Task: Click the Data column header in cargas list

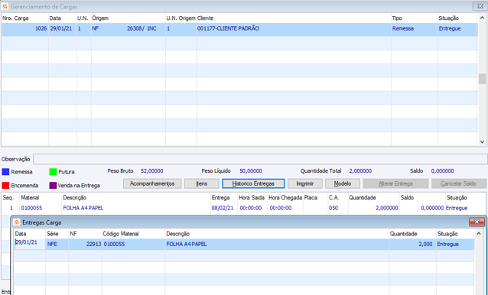Action: point(55,18)
